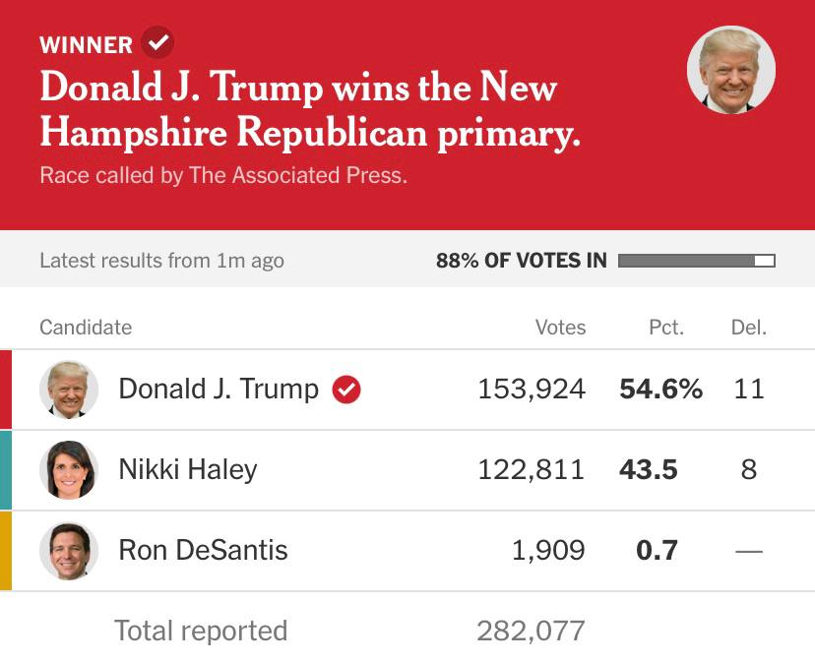Open the Nikki Haley candidate name

pos(188,470)
